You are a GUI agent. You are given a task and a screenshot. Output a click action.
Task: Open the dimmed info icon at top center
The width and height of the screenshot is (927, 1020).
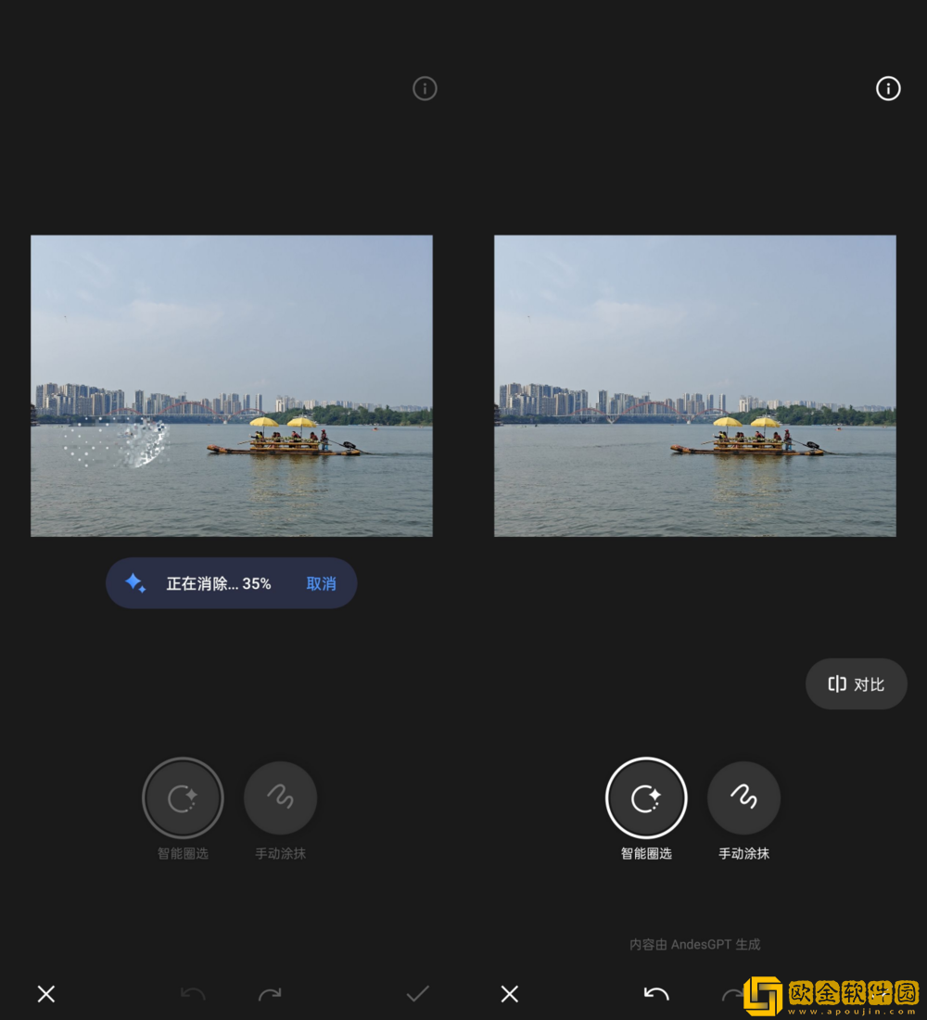pyautogui.click(x=425, y=88)
